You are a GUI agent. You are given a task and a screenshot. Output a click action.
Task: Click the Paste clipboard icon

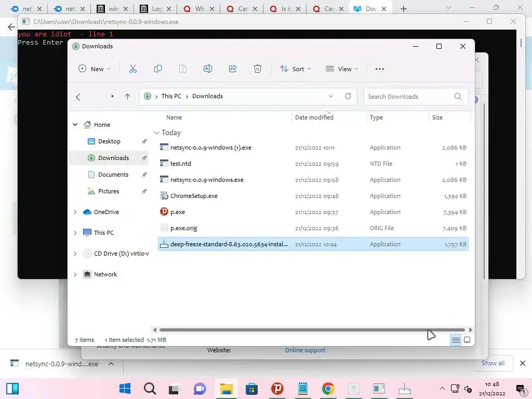tap(182, 69)
